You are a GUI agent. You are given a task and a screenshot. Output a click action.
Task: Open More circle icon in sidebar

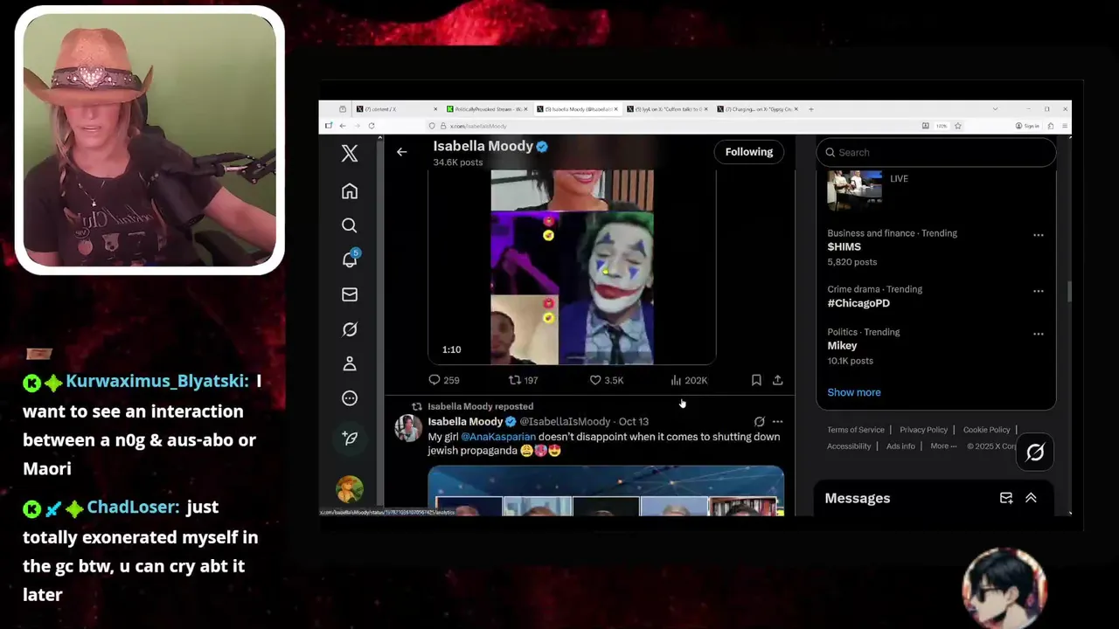[x=350, y=398]
